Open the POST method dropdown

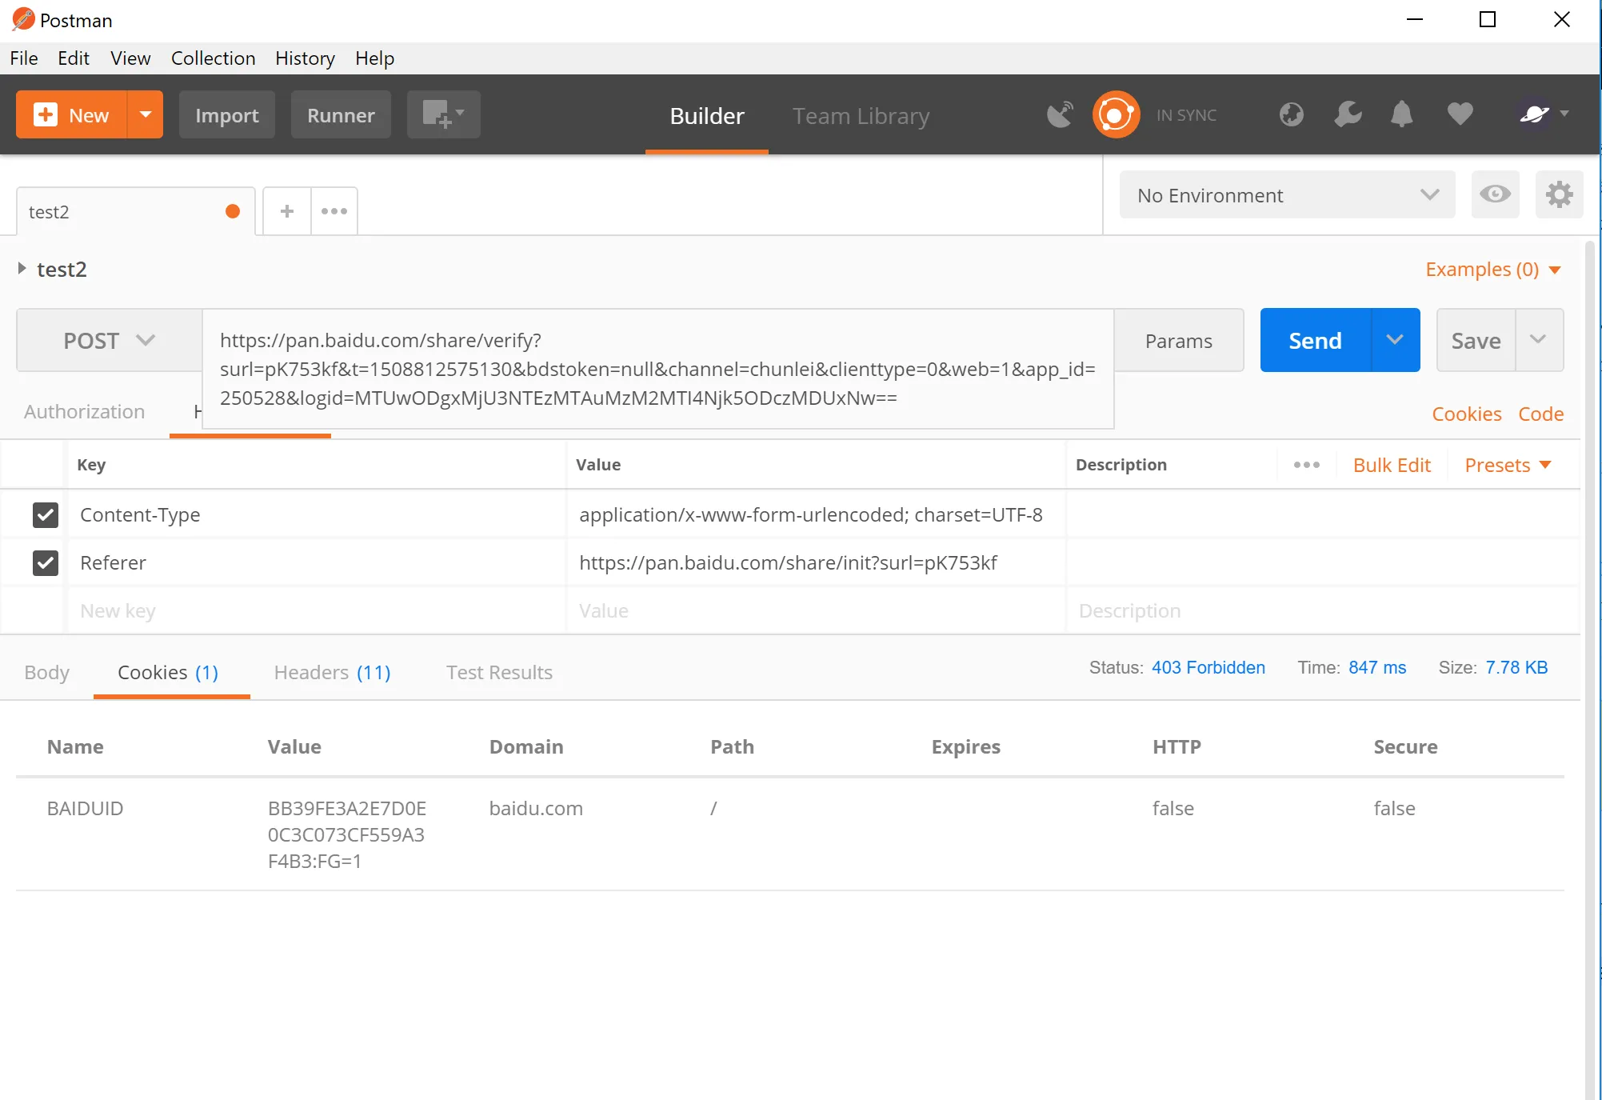tap(109, 341)
